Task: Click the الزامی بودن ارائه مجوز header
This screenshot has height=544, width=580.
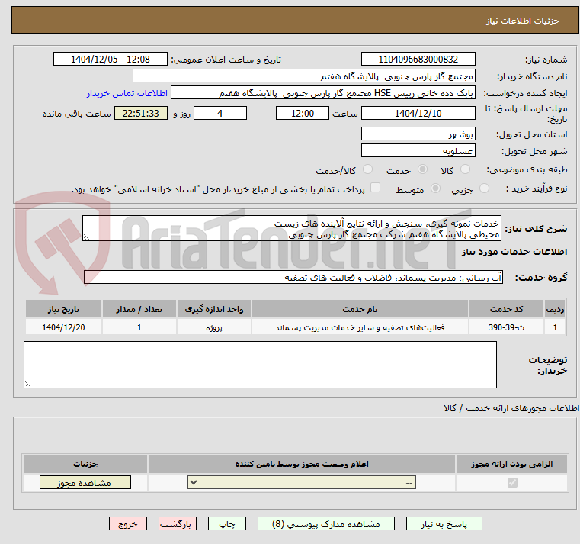Action: [512, 464]
